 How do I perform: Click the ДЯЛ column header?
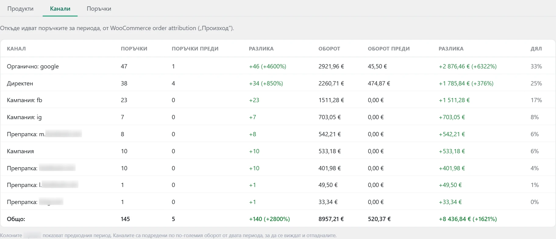pyautogui.click(x=536, y=49)
